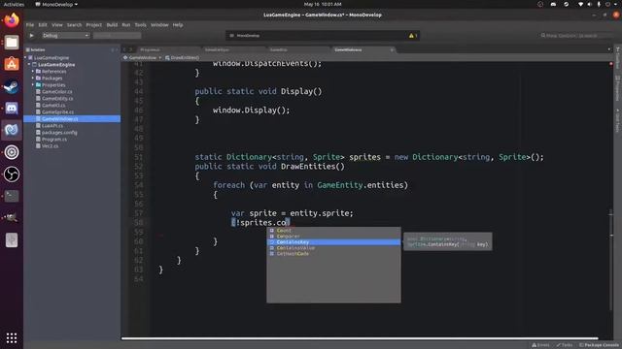Open the Files app in the dock
This screenshot has width=622, height=349.
click(x=12, y=42)
